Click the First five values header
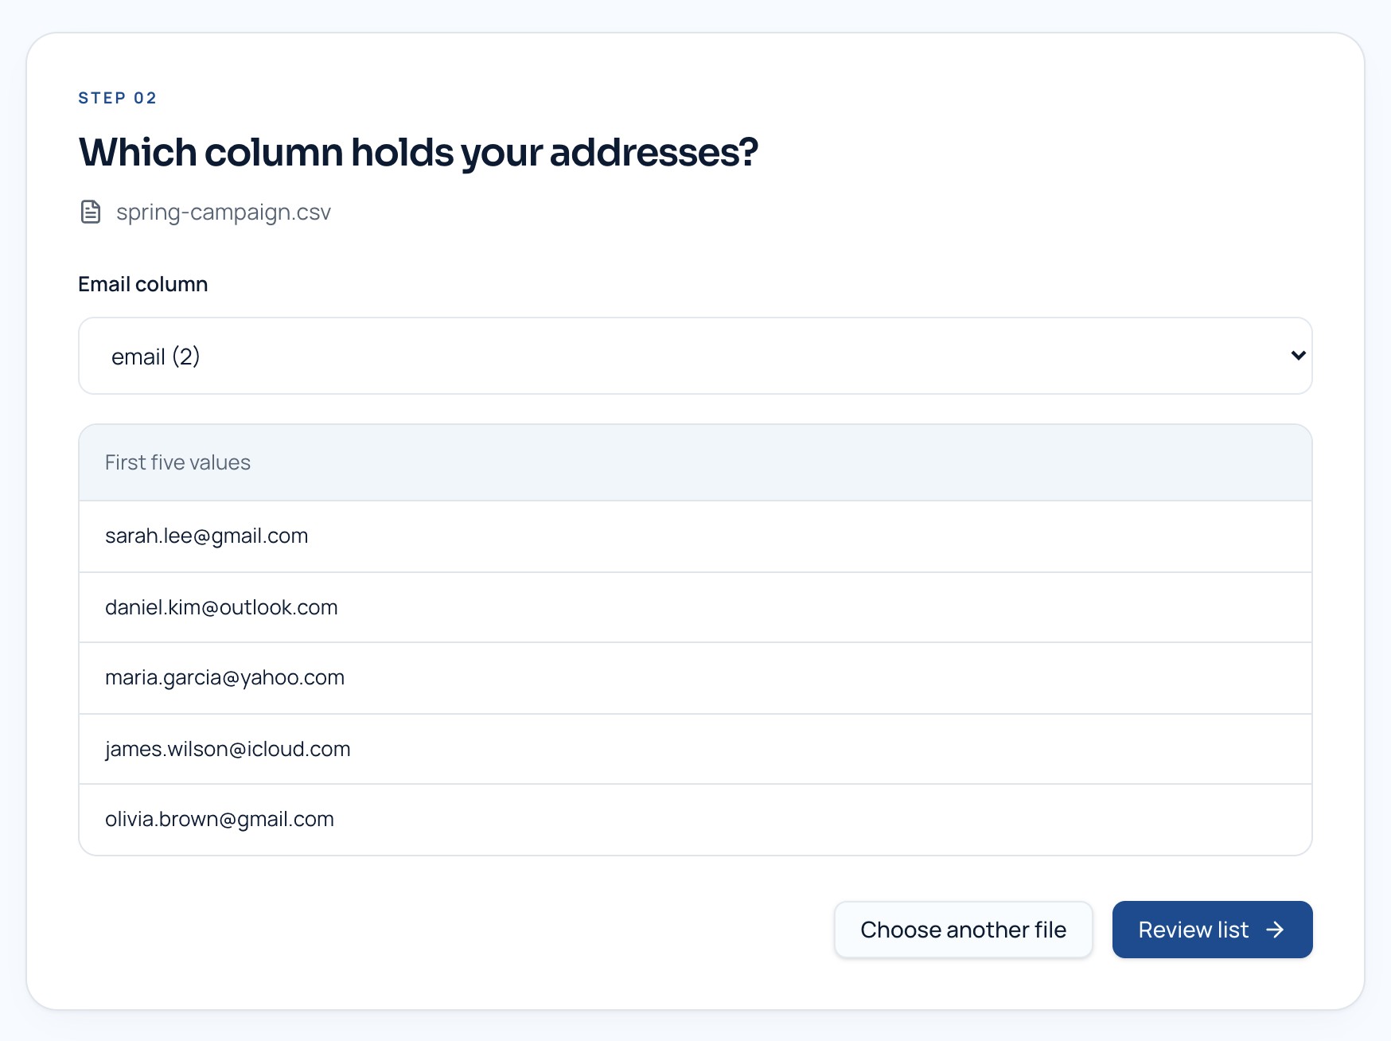This screenshot has height=1041, width=1391. 695,462
